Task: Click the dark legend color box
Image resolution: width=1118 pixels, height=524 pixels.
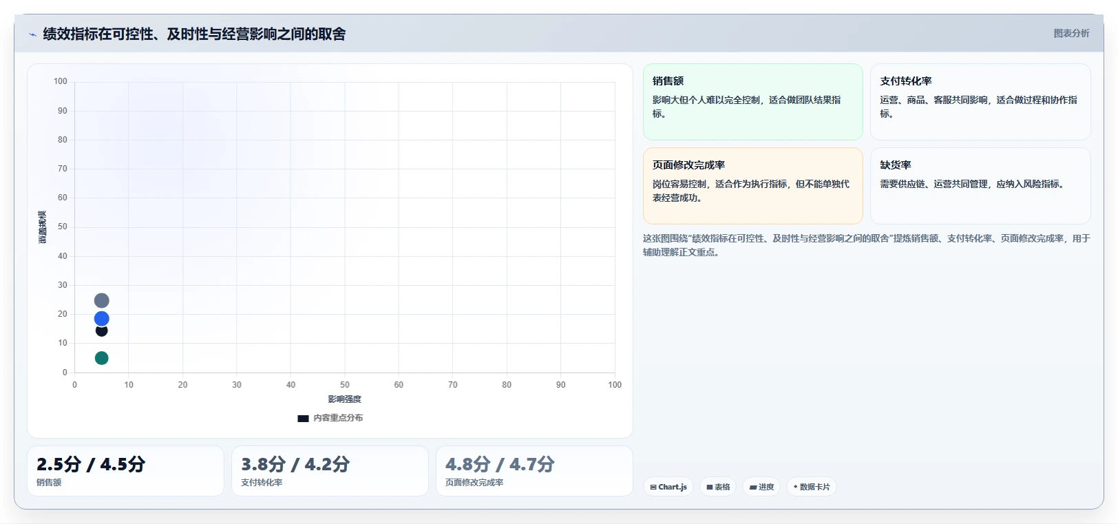Action: pos(303,418)
